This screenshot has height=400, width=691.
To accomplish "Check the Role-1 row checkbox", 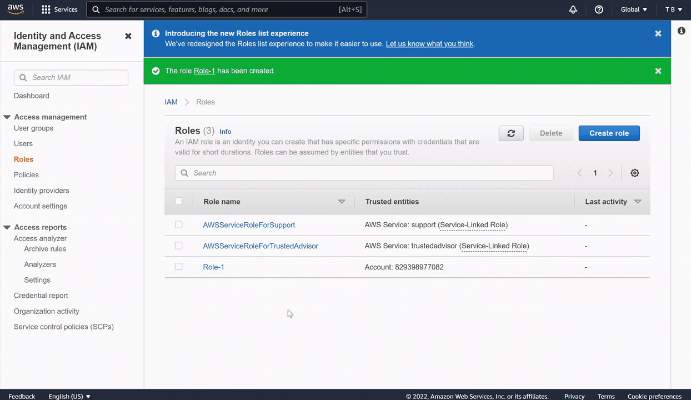I will pos(179,267).
